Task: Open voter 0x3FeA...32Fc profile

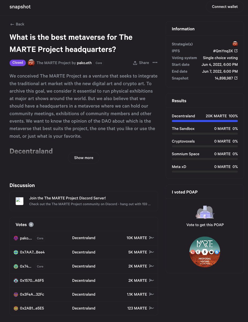Action: pyautogui.click(x=32, y=294)
